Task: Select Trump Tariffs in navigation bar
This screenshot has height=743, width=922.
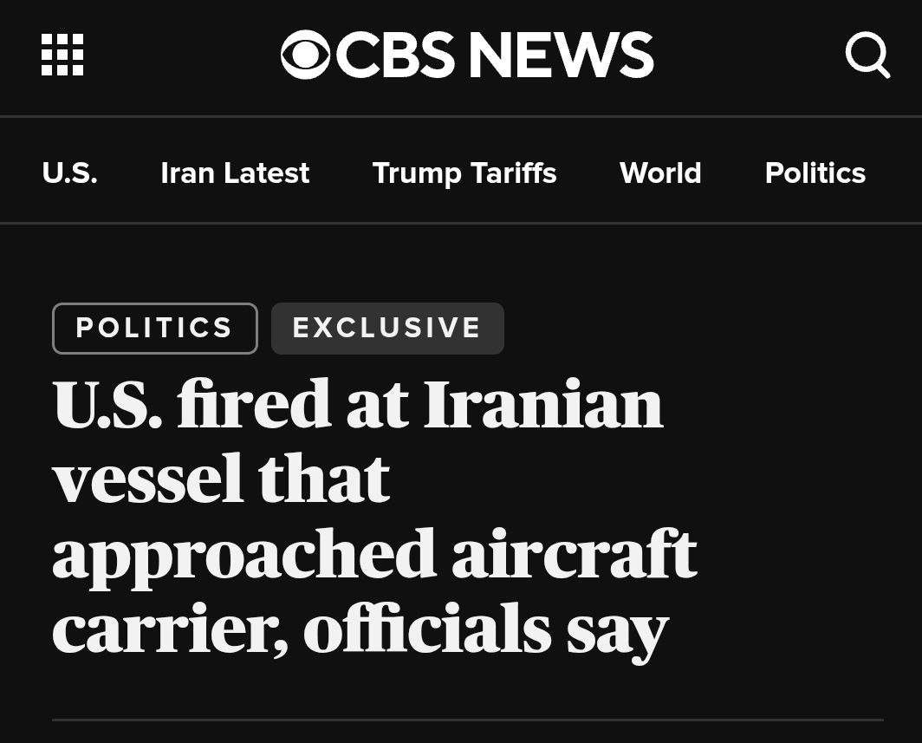Action: (464, 173)
